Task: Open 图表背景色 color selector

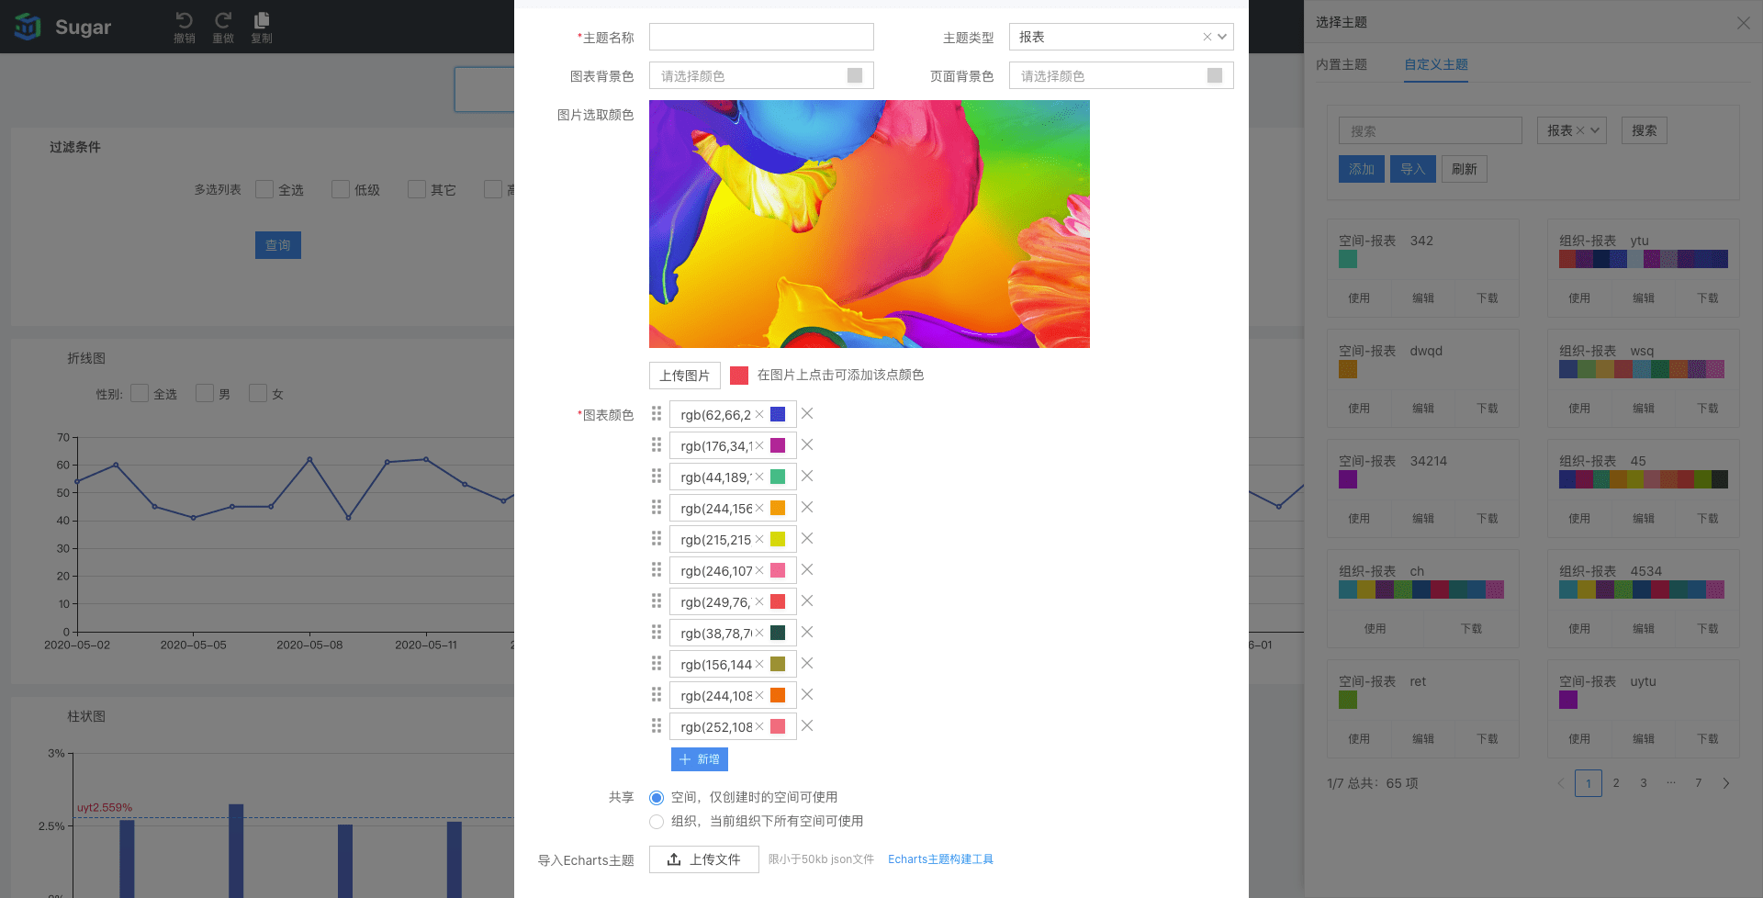Action: click(761, 75)
